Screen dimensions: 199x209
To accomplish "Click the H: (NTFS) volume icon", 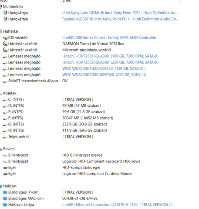I will coord(5,131).
